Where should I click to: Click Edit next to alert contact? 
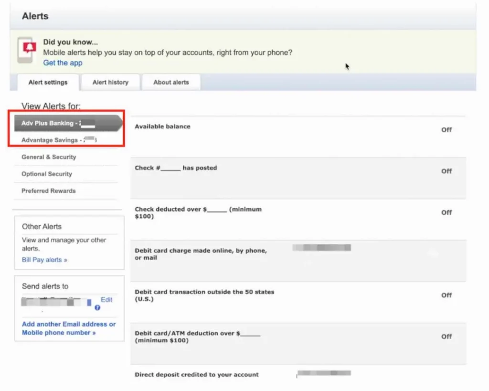pyautogui.click(x=106, y=299)
